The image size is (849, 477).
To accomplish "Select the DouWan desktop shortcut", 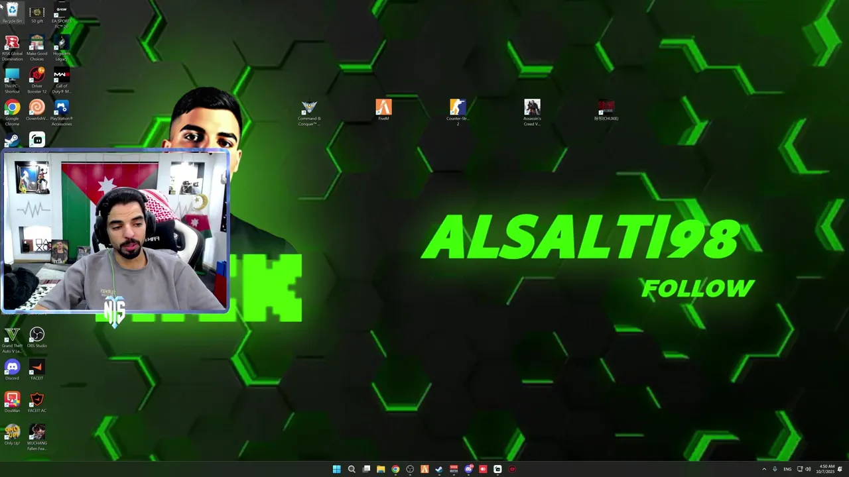I will point(12,402).
